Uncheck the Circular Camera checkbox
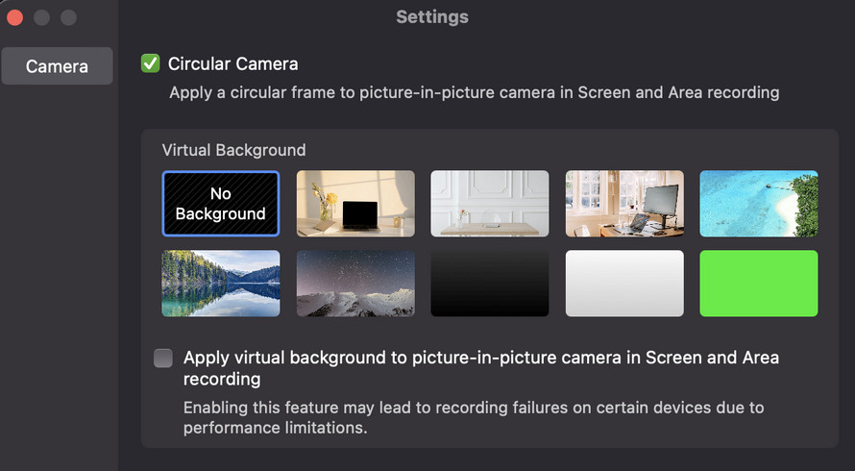The height and width of the screenshot is (471, 855). (x=150, y=64)
